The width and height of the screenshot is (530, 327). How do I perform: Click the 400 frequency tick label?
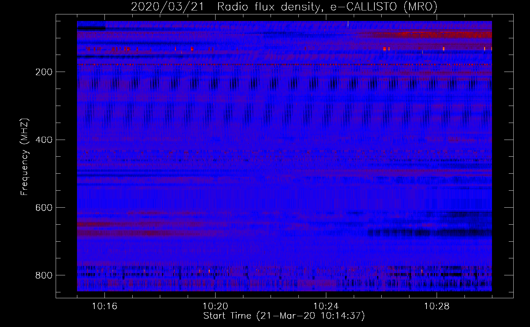click(x=44, y=140)
